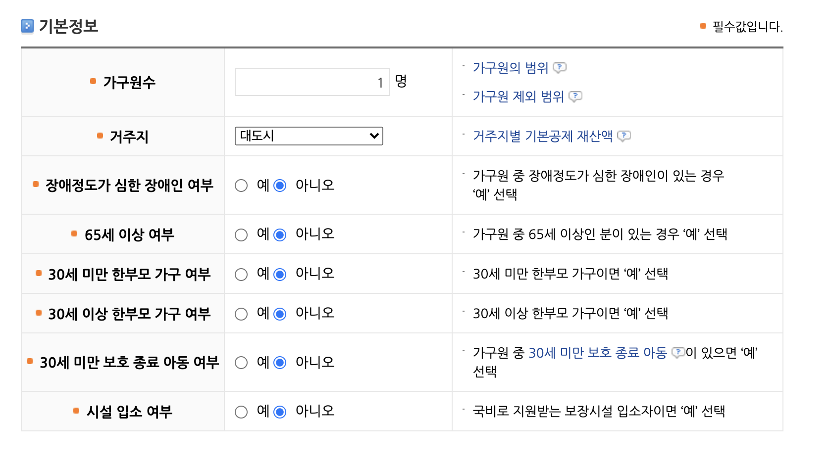Select 예 for 시설 입소 여부
The height and width of the screenshot is (466, 831).
[241, 411]
